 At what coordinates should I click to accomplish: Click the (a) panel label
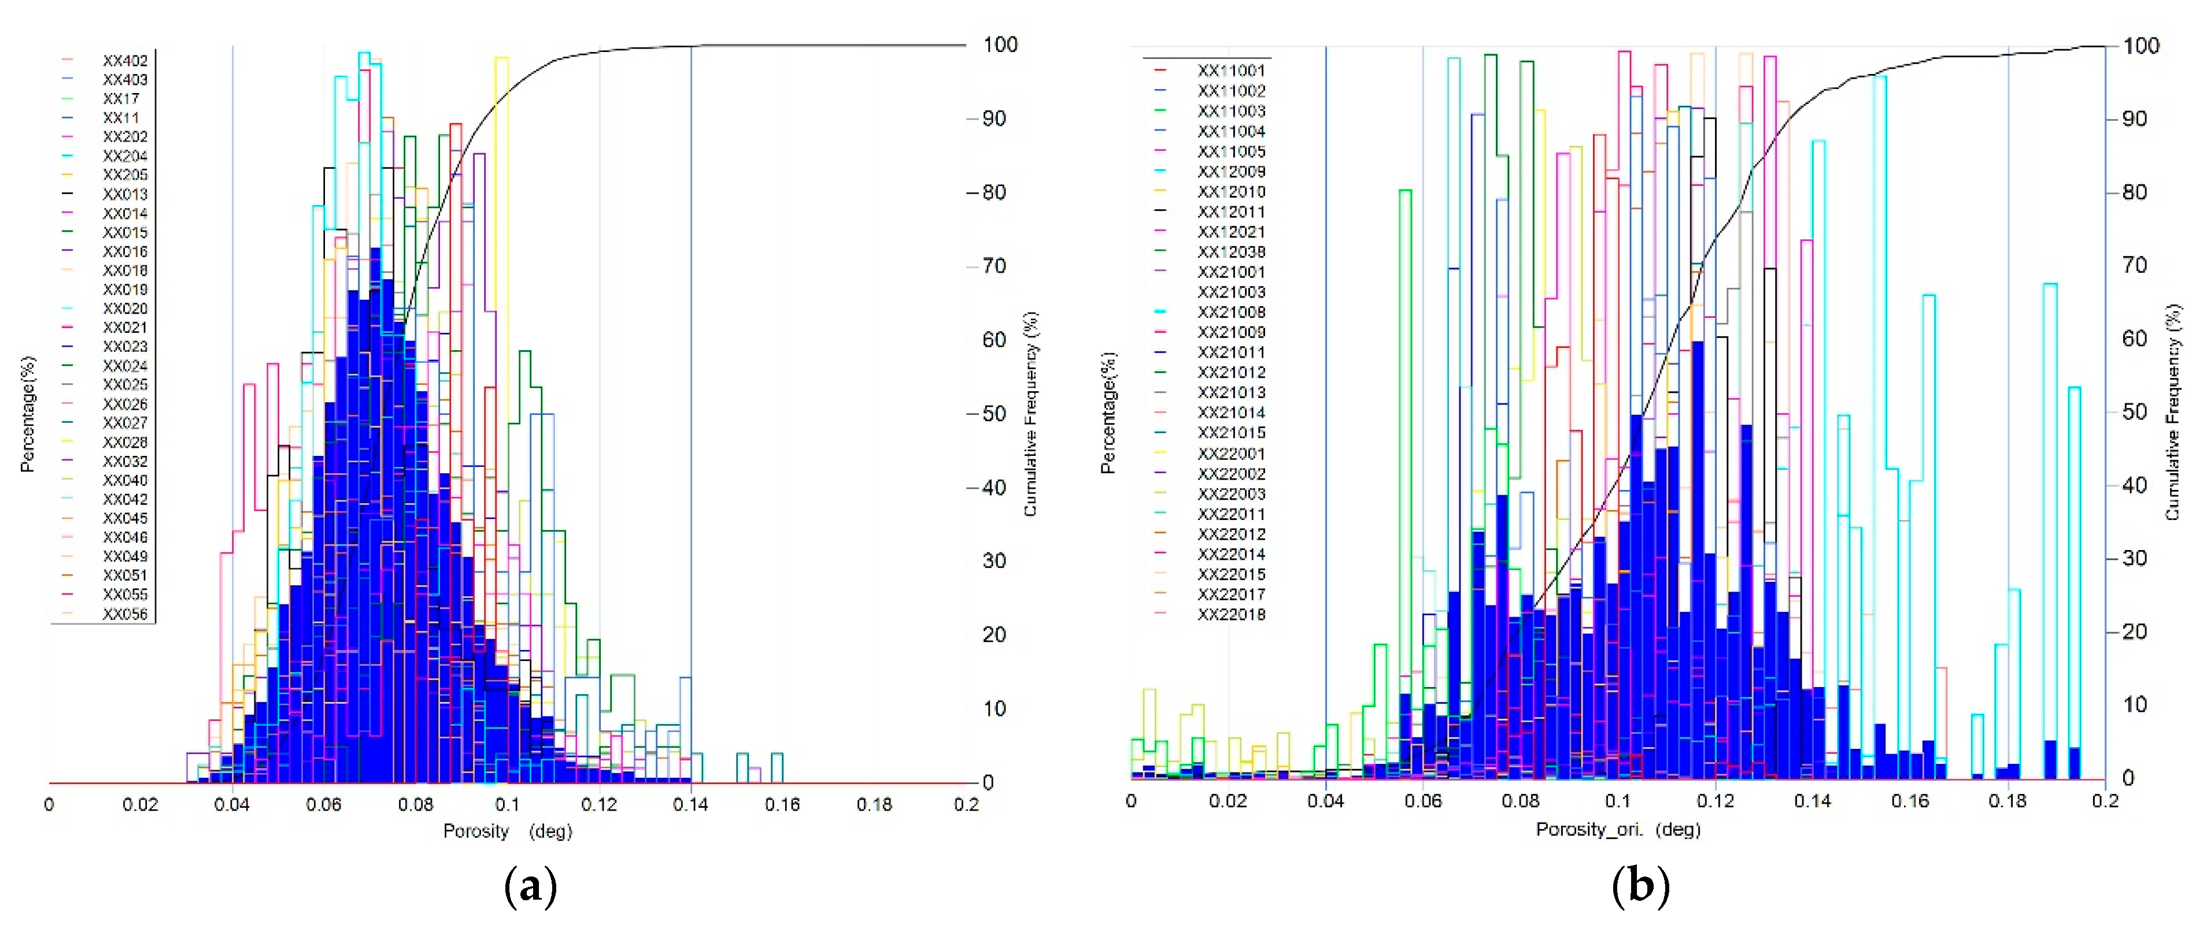point(531,888)
